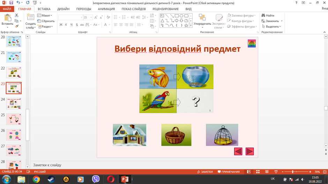Select slide 25 thumbnail

point(14,119)
